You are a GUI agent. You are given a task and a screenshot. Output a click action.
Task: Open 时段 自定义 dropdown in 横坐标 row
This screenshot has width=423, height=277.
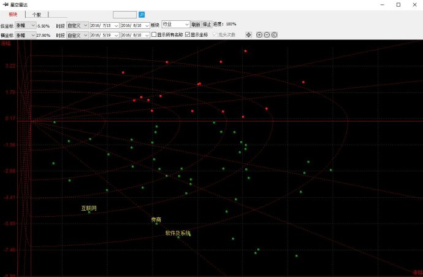click(x=77, y=35)
